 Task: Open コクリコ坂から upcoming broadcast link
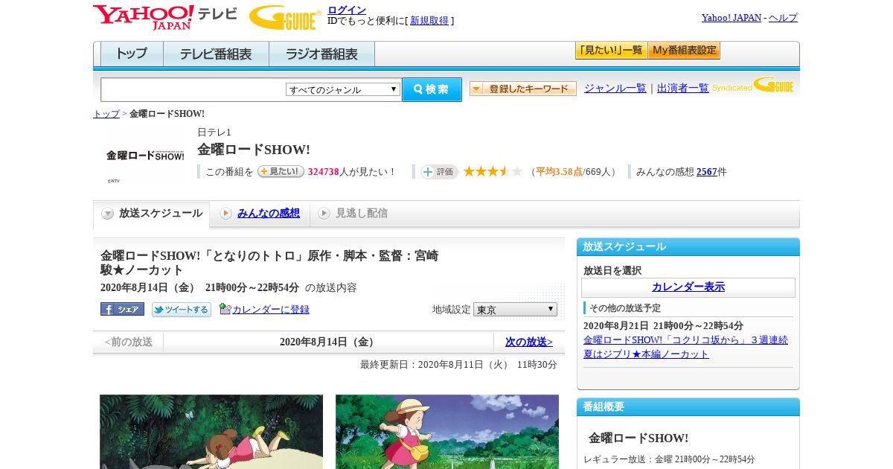[x=685, y=347]
